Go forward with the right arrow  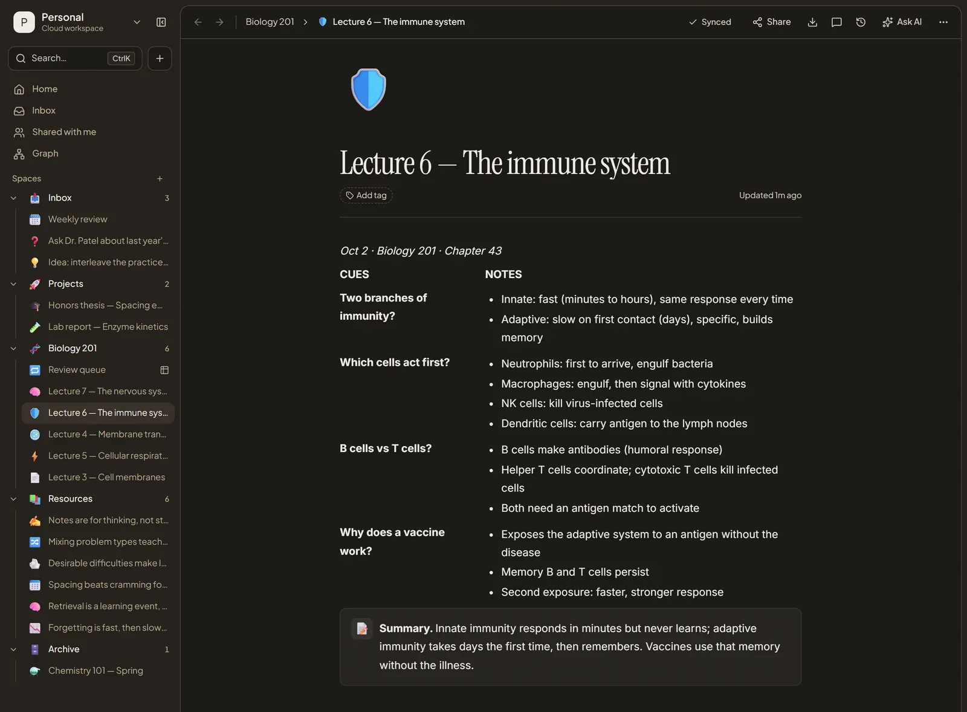[x=220, y=22]
